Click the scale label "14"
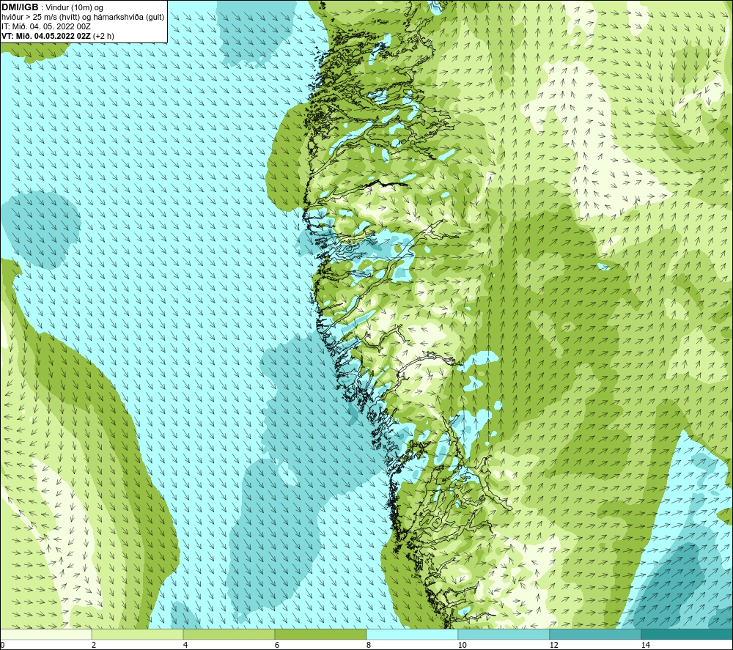Image resolution: width=733 pixels, height=650 pixels. 645,645
